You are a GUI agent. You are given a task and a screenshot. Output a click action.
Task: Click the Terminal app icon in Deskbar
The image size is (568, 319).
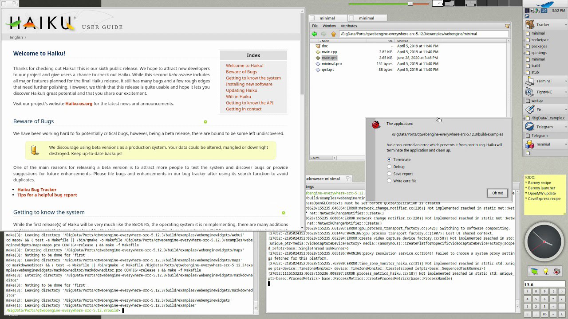529,81
